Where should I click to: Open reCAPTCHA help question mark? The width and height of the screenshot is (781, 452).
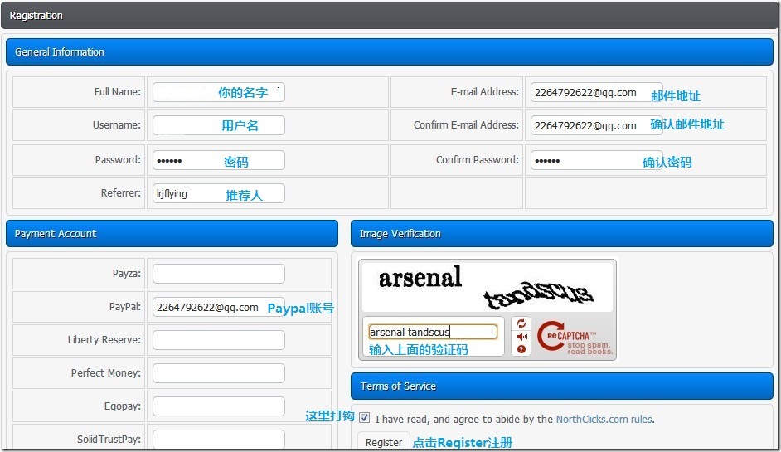click(521, 349)
